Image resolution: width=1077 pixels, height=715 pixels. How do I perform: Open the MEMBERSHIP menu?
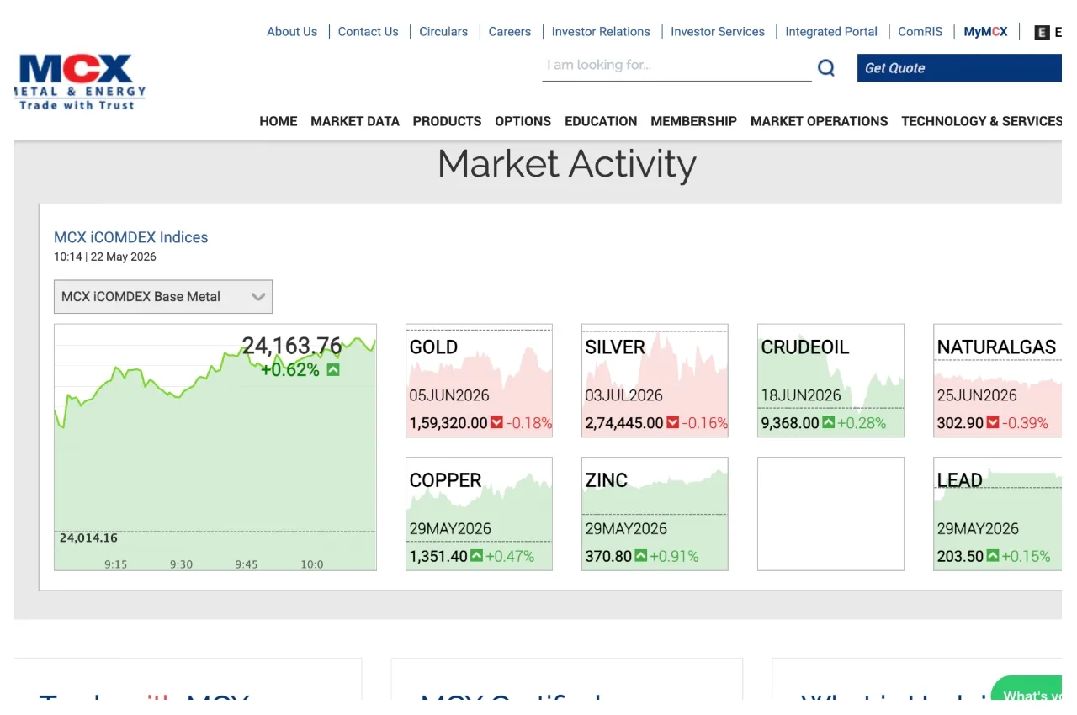pos(694,121)
